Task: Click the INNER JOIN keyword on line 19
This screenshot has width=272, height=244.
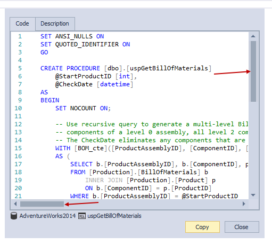Action: point(104,180)
